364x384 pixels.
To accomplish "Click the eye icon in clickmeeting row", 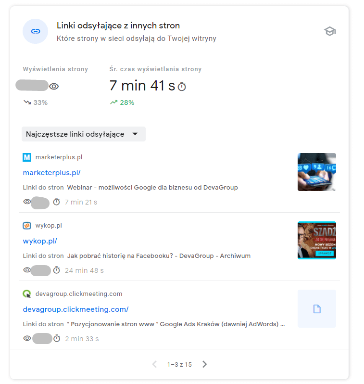I will point(27,338).
